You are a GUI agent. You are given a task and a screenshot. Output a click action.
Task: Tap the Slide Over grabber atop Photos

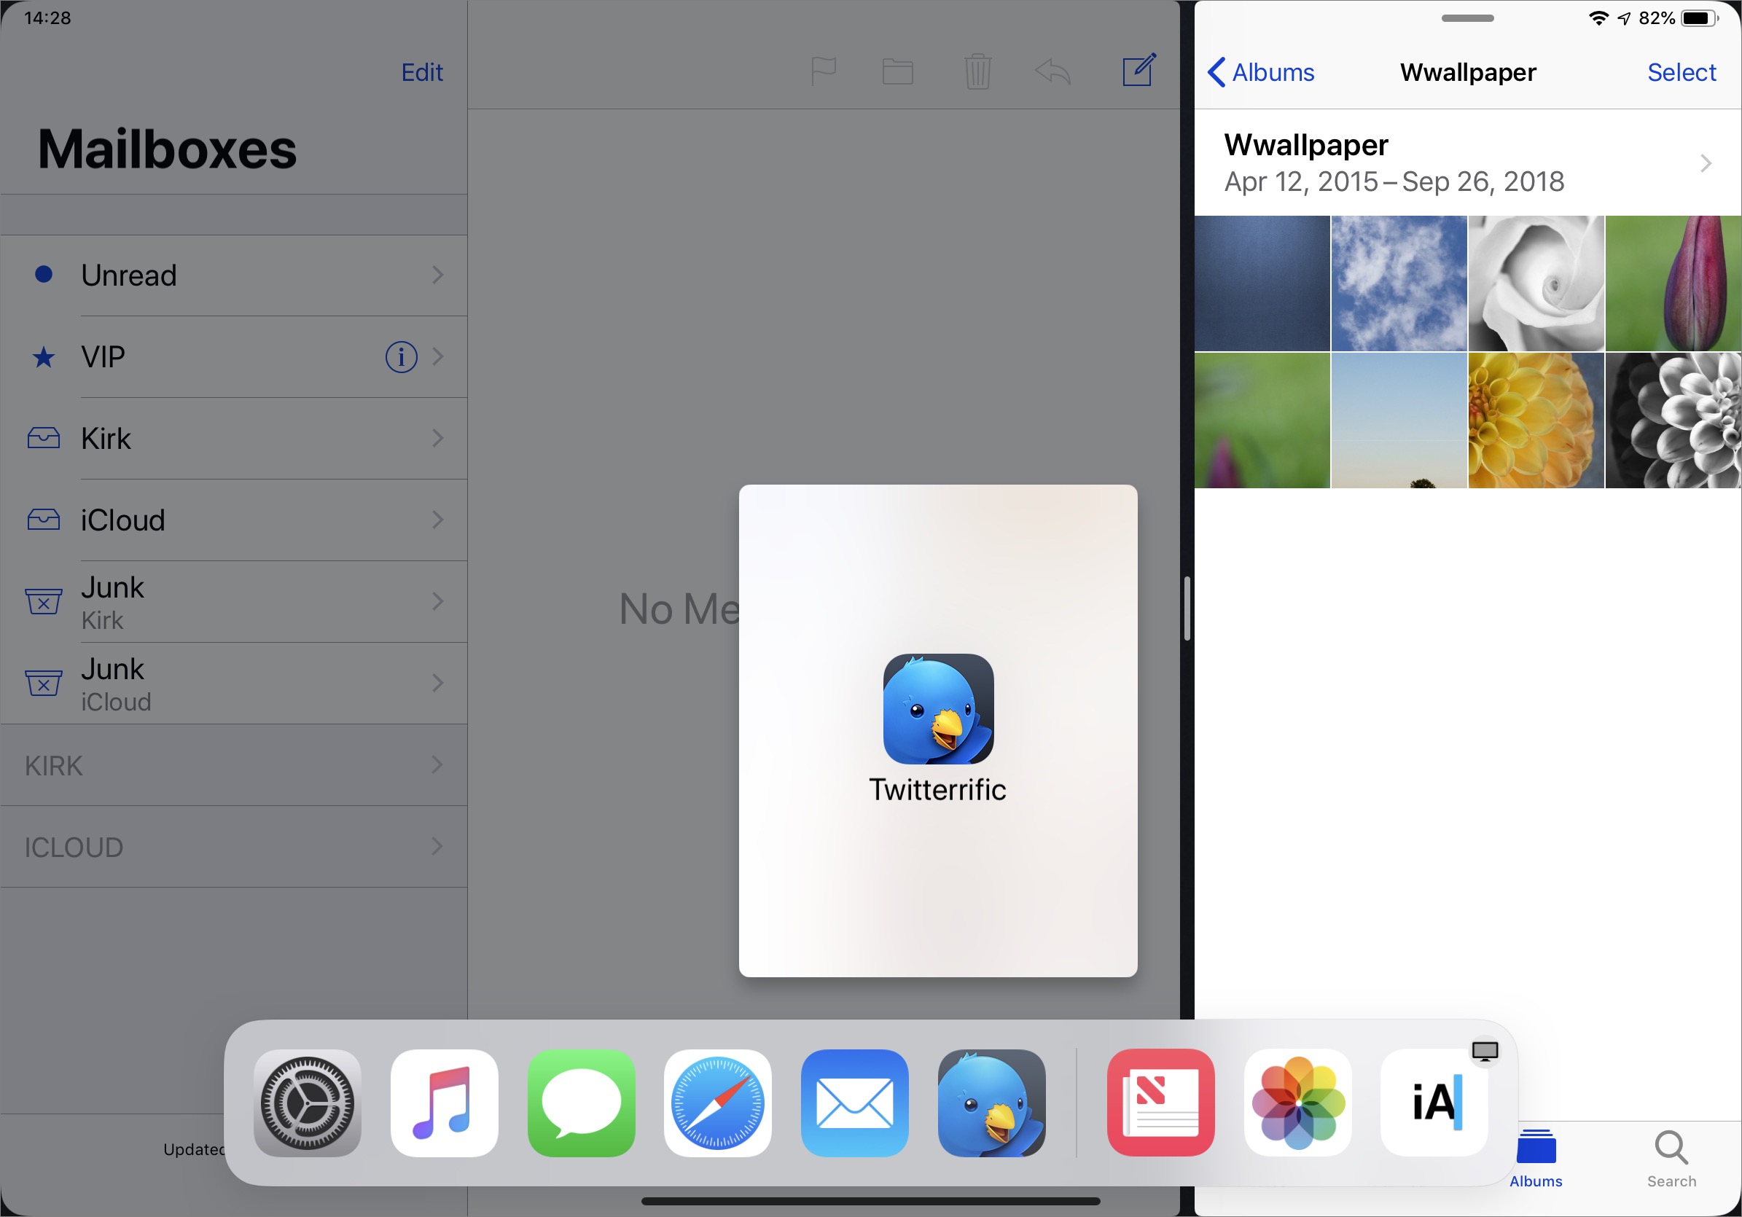coord(1467,18)
